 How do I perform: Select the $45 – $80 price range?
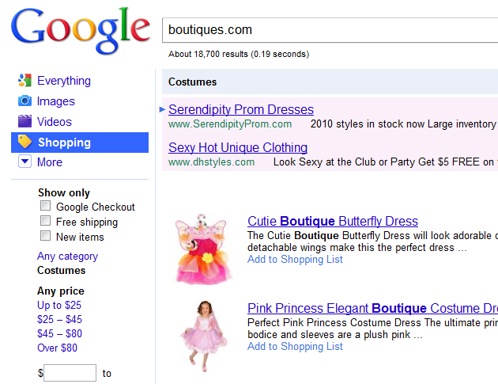(59, 334)
